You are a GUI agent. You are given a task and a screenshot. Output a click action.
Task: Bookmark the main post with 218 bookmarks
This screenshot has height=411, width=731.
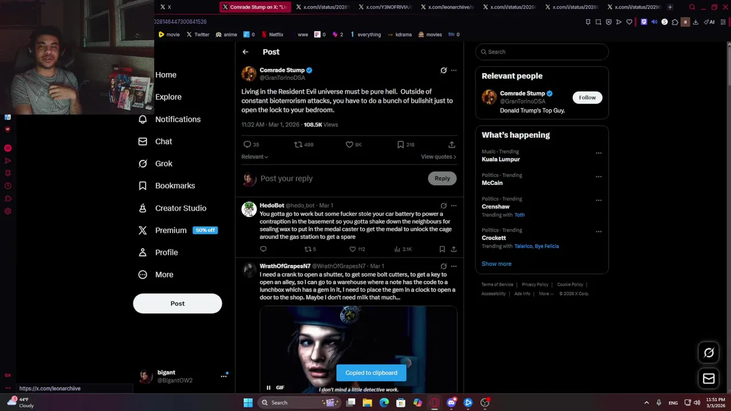[x=400, y=145]
